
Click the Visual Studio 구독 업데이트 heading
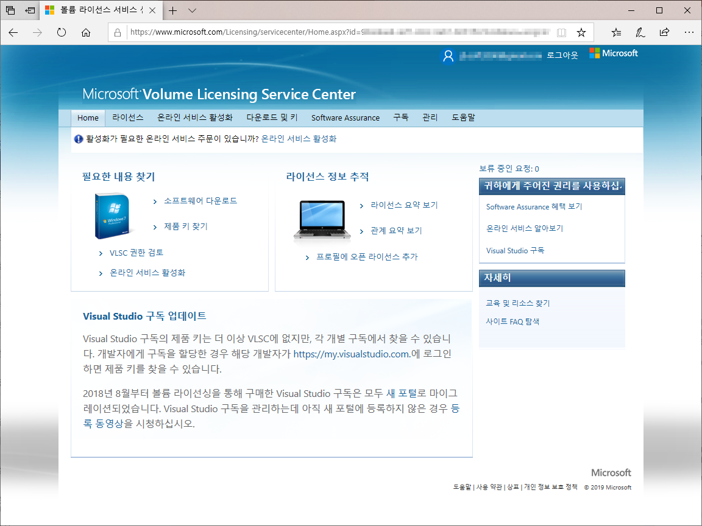144,316
